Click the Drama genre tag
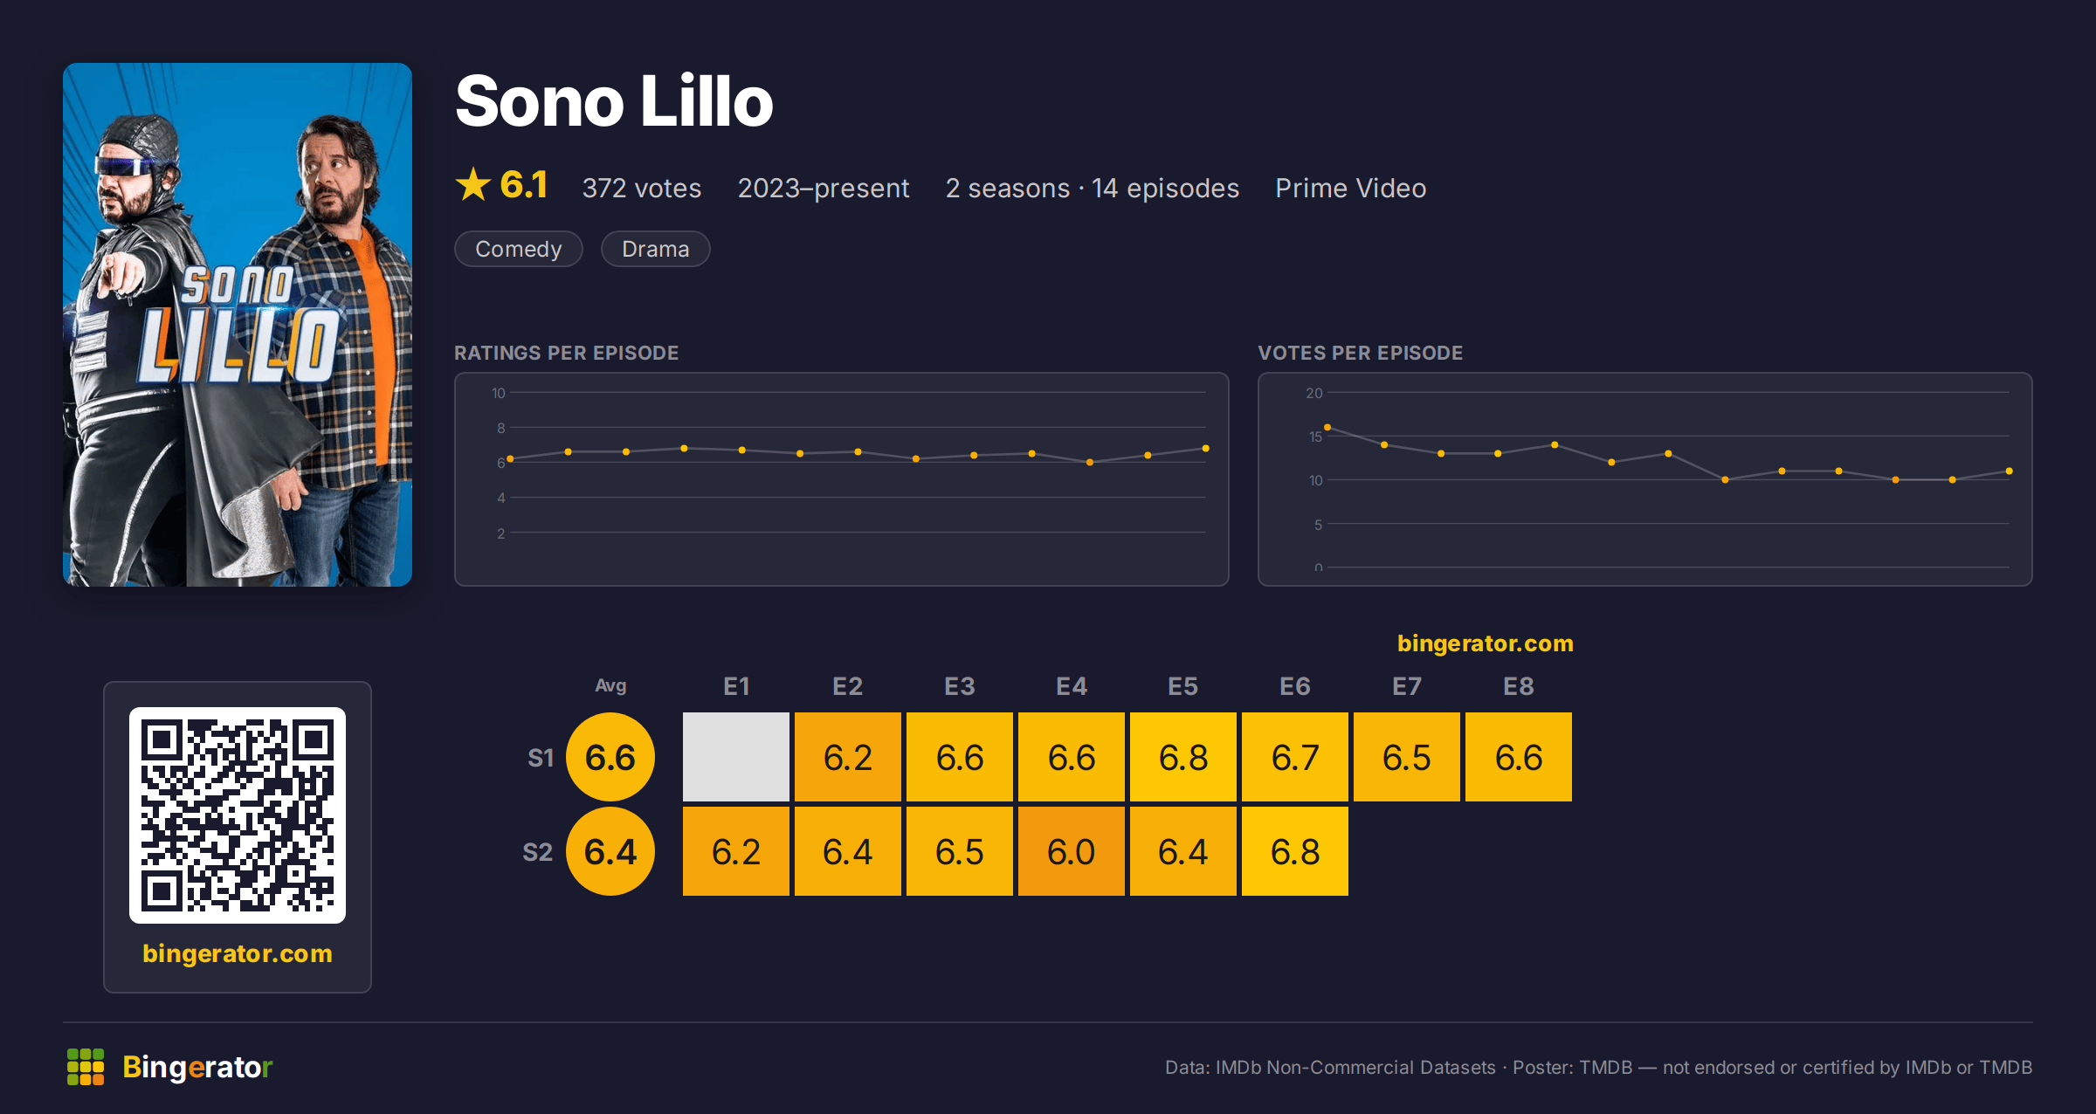The height and width of the screenshot is (1114, 2096). pyautogui.click(x=656, y=249)
